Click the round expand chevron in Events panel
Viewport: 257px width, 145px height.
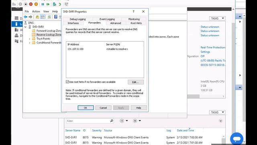coord(220,121)
